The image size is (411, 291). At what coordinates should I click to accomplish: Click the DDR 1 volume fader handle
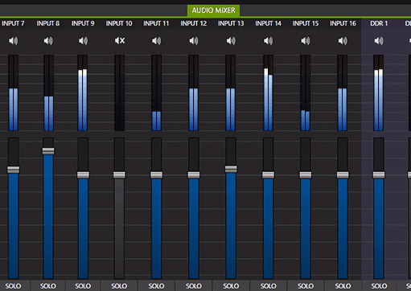[379, 175]
